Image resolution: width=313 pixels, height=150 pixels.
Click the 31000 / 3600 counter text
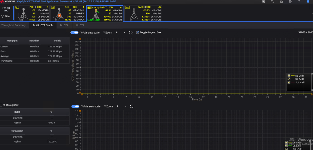(305, 32)
